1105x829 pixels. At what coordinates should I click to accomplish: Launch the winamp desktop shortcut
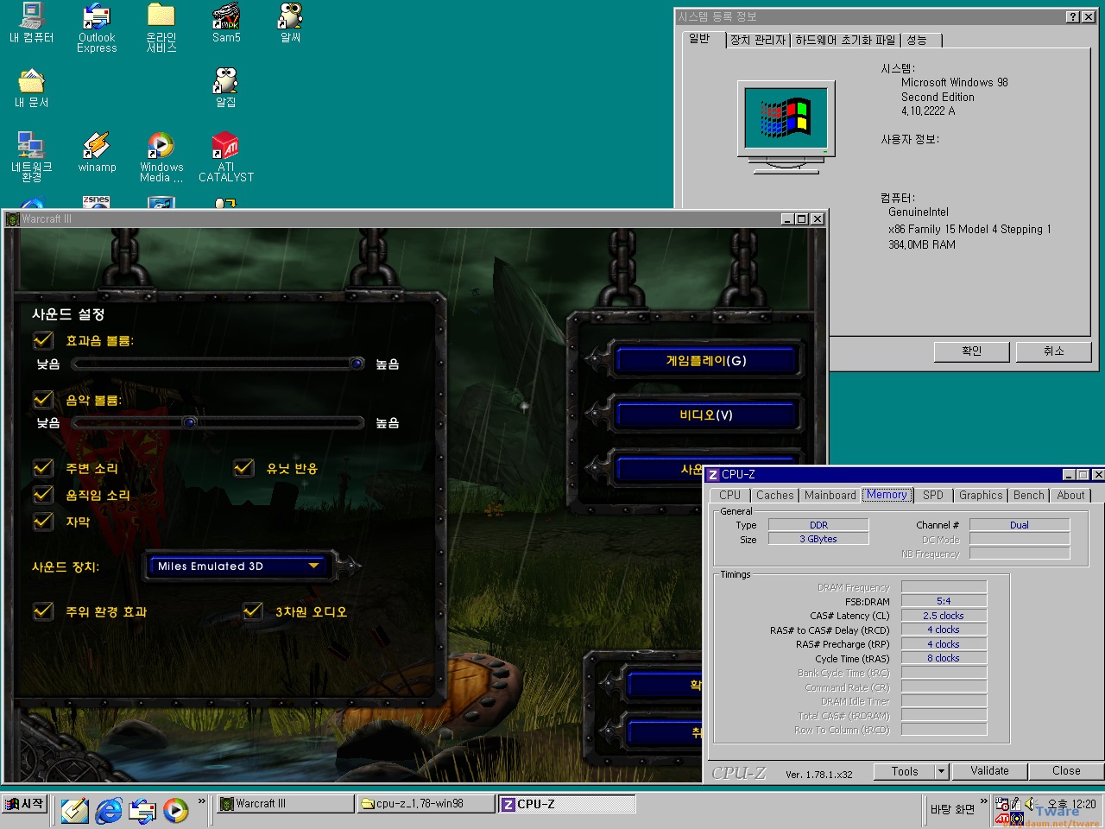click(97, 153)
